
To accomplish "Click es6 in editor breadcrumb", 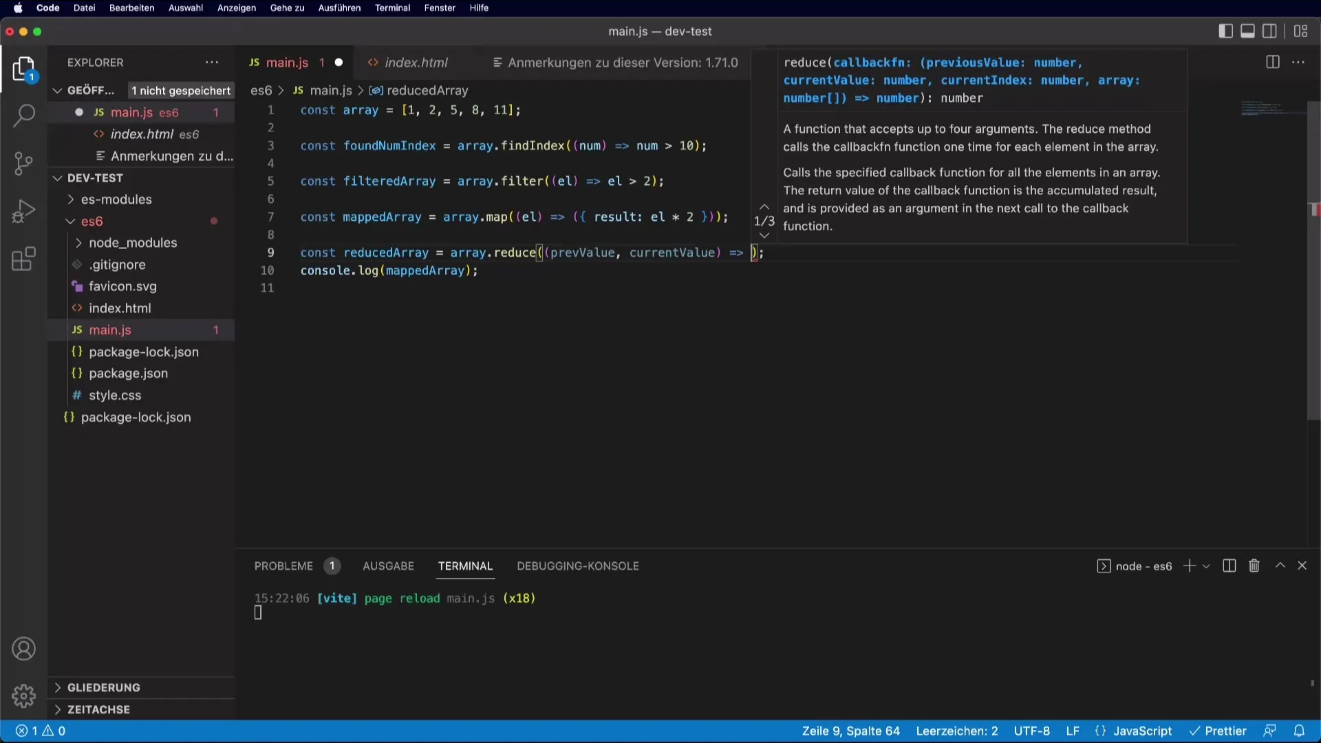I will pyautogui.click(x=261, y=91).
